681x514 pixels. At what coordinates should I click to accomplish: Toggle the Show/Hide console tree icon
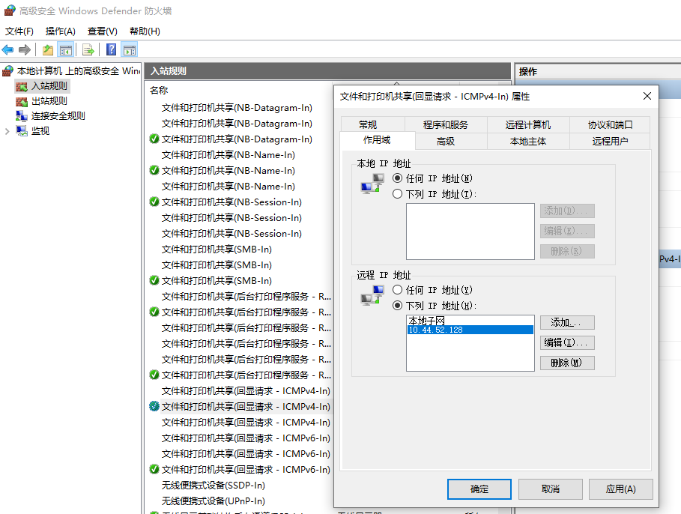[66, 50]
